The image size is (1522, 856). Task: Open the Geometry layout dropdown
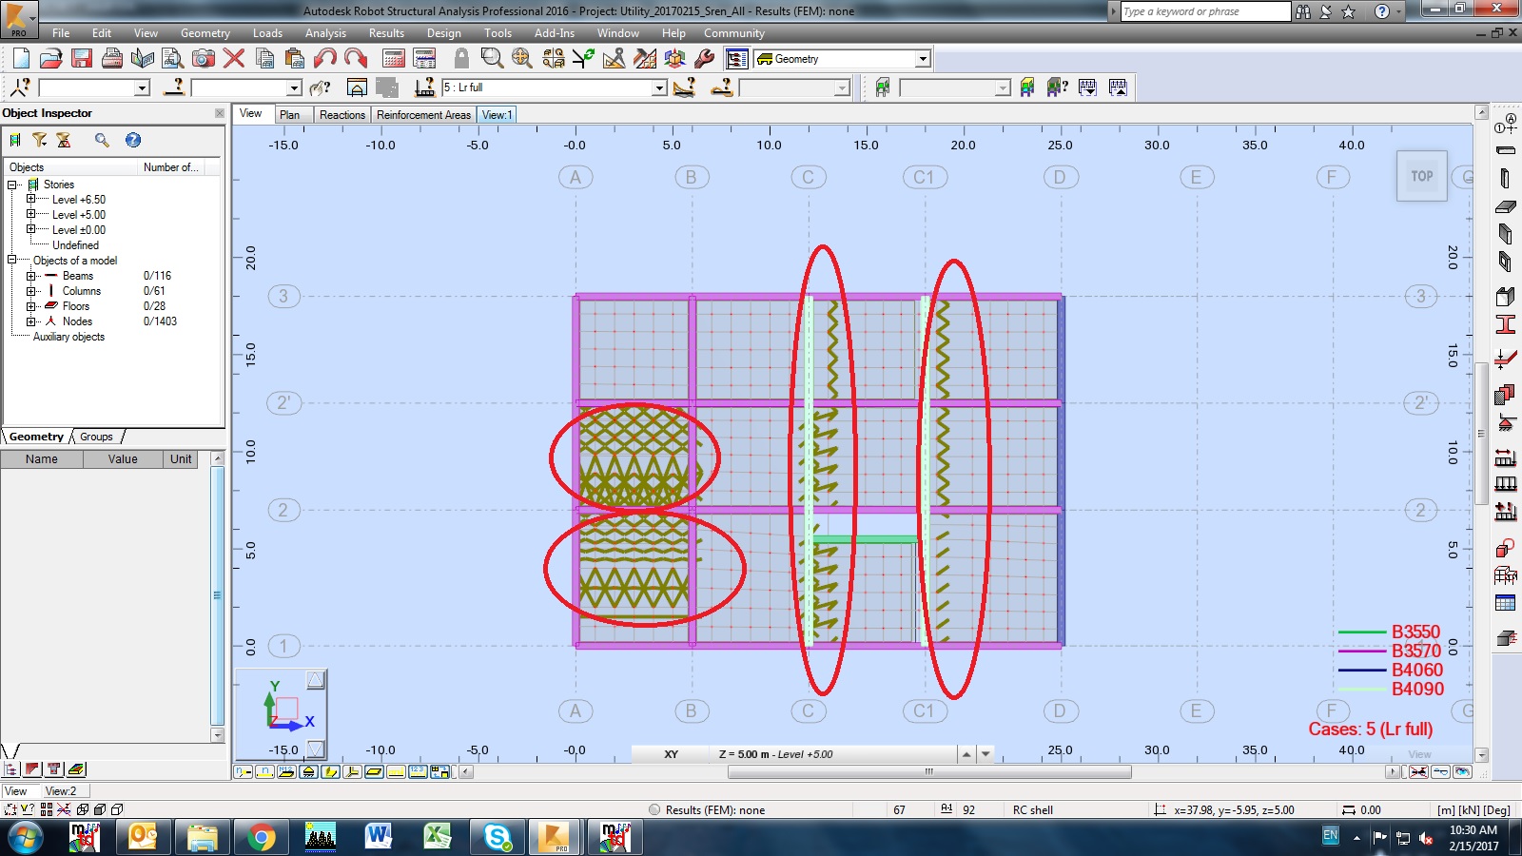(x=922, y=59)
